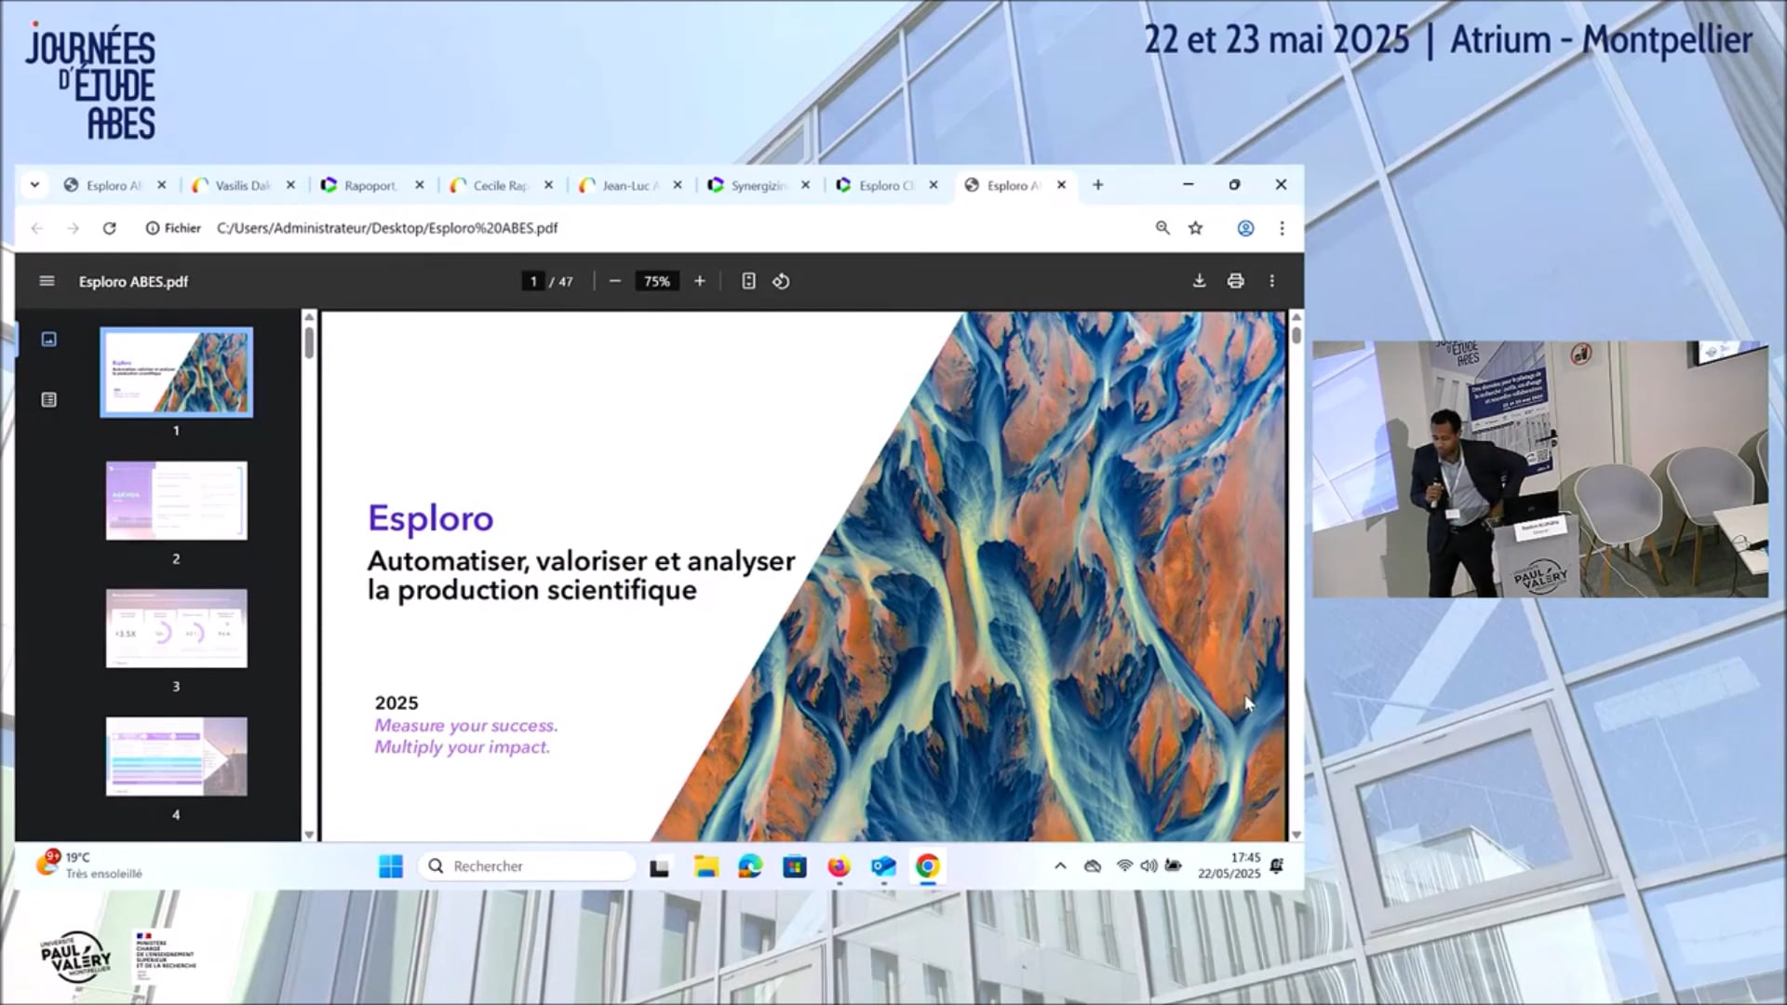Open Task View from taskbar
The width and height of the screenshot is (1787, 1005).
tap(660, 867)
